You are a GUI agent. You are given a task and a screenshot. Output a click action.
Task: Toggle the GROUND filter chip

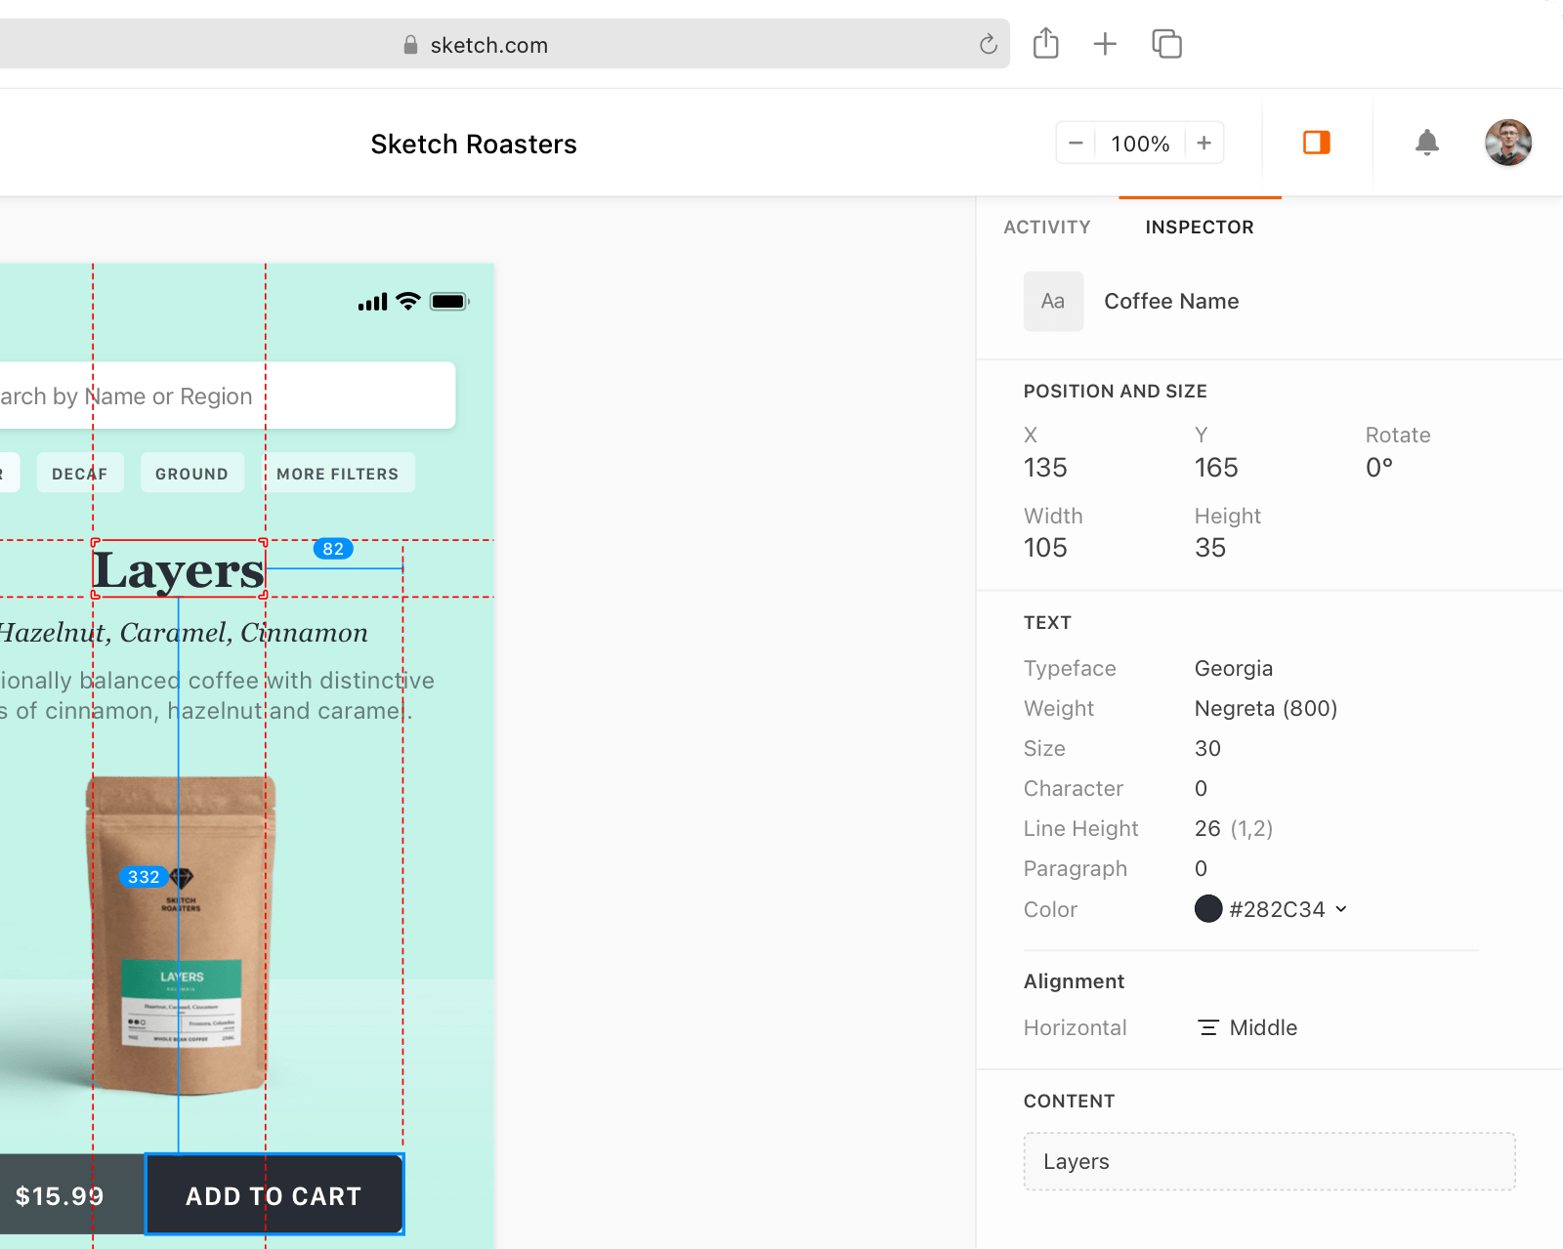[x=191, y=474]
